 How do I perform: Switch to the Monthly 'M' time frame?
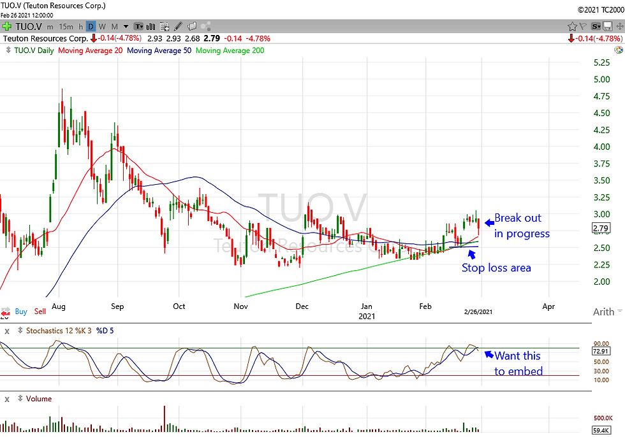[x=114, y=27]
